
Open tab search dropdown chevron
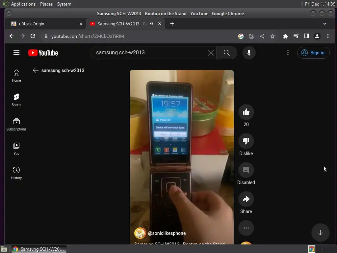(325, 24)
